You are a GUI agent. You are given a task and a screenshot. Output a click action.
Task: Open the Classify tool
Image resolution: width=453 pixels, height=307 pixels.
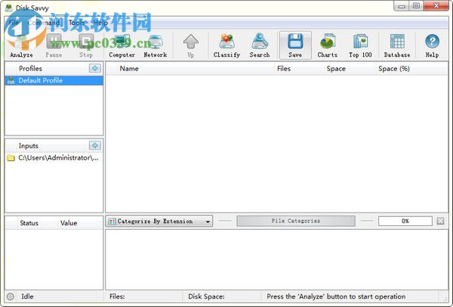pos(226,45)
